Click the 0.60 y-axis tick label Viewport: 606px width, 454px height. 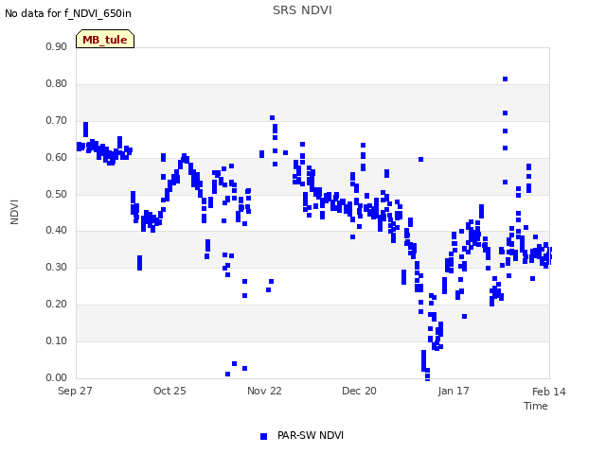57,158
